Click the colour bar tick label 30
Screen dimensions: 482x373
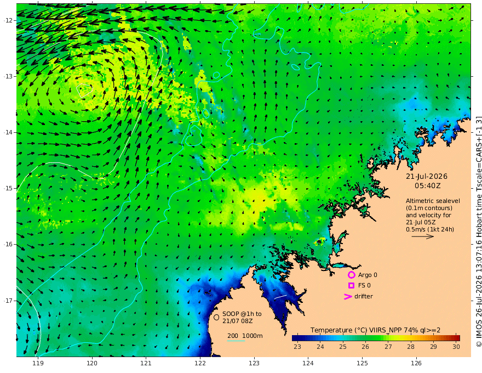click(x=456, y=347)
